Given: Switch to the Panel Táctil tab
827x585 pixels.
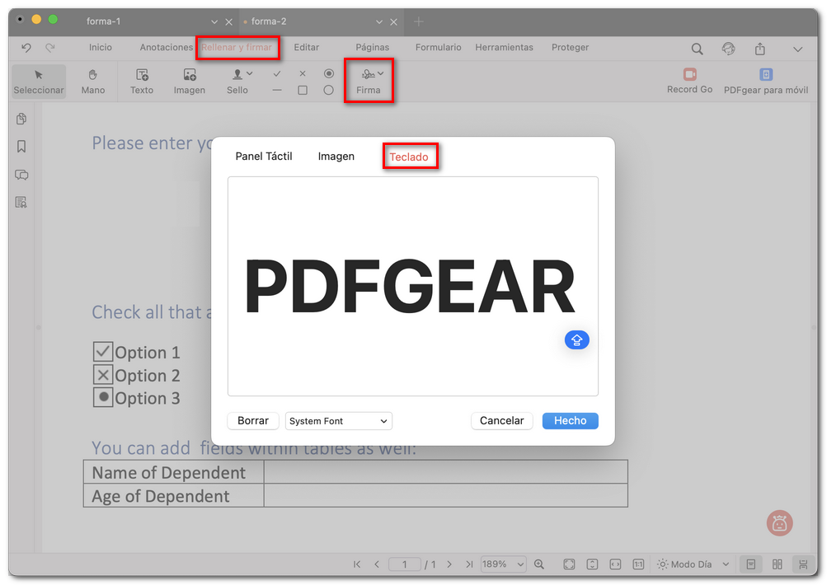Looking at the screenshot, I should point(264,157).
